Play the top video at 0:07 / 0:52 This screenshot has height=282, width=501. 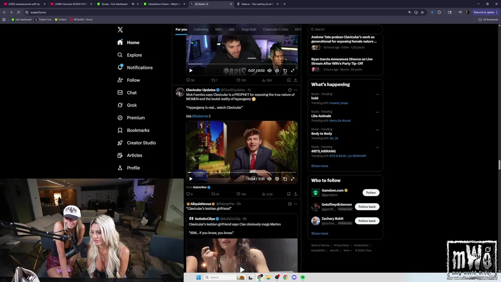point(191,70)
